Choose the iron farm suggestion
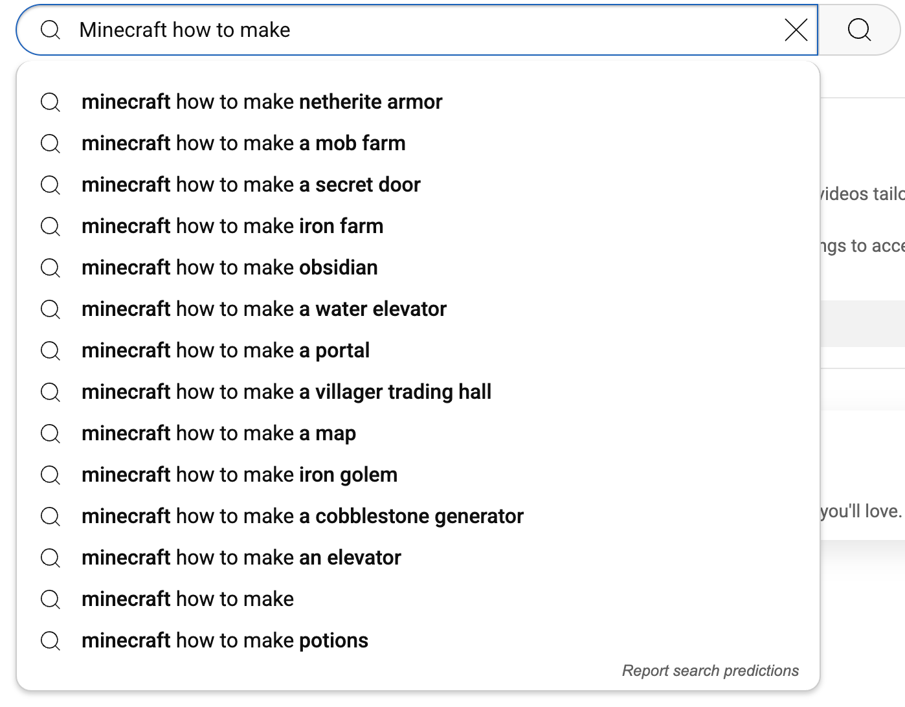This screenshot has width=905, height=707. click(232, 227)
